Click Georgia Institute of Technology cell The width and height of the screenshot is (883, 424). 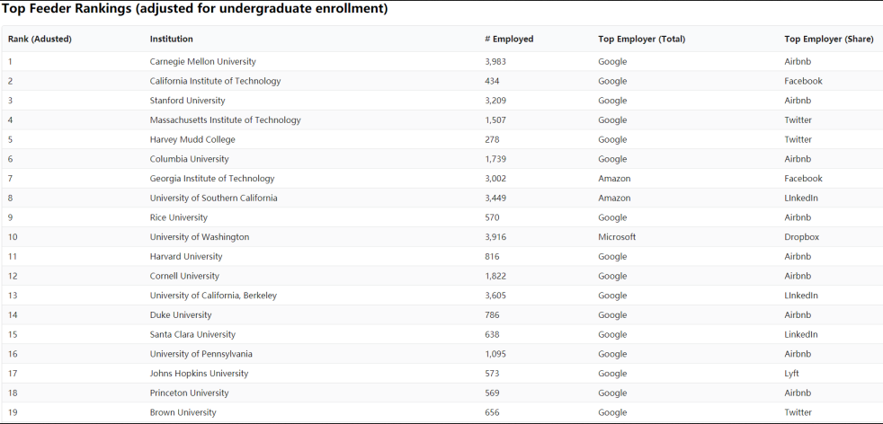tap(212, 179)
